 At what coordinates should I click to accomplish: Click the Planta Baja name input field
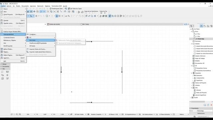pyautogui.click(x=205, y=111)
